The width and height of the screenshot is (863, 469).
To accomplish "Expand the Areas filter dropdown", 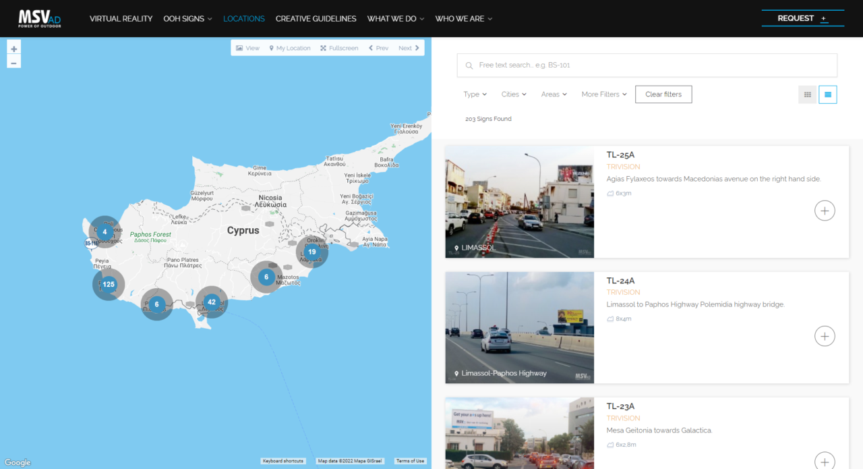I will click(x=554, y=94).
